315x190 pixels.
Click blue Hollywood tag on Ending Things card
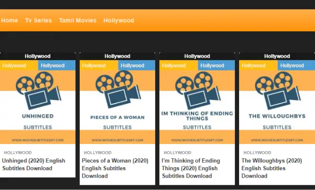[x=216, y=65]
